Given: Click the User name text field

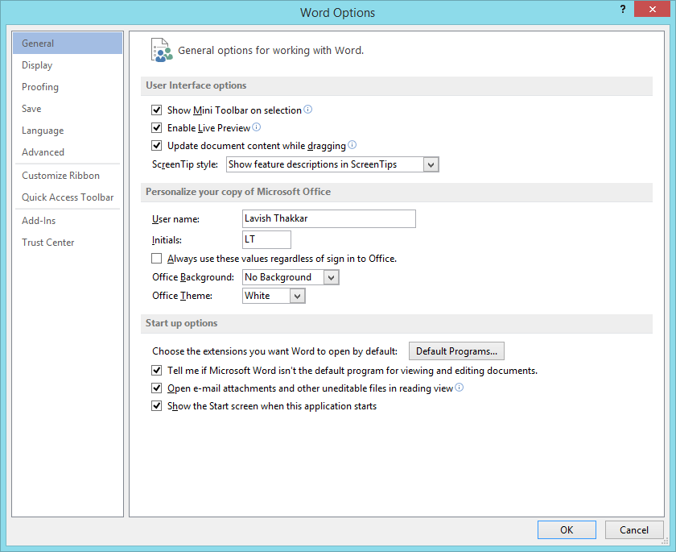Looking at the screenshot, I should click(x=328, y=218).
